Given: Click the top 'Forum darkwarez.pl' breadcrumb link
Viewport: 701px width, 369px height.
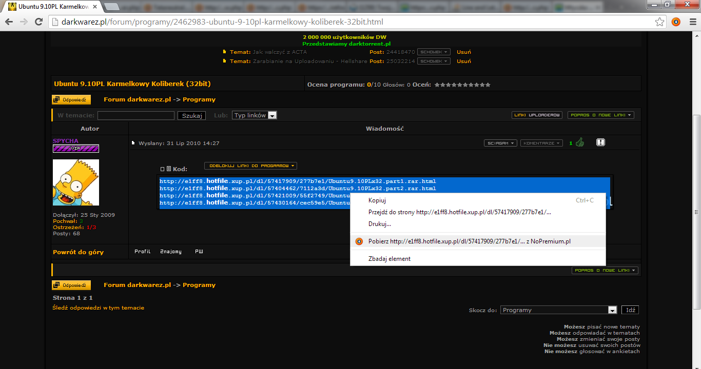Looking at the screenshot, I should 137,99.
